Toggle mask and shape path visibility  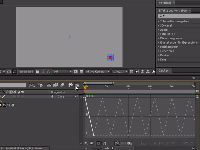point(15,71)
